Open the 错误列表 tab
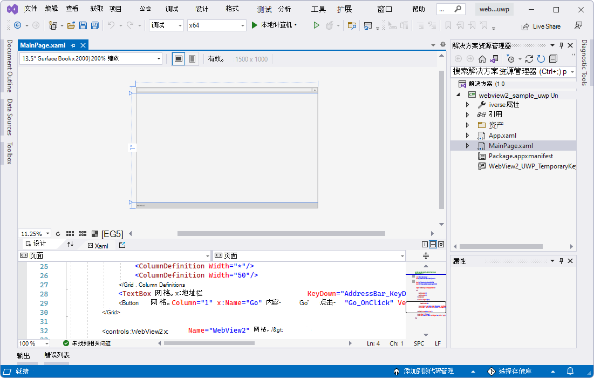Screen dimensions: 594x378 point(57,355)
